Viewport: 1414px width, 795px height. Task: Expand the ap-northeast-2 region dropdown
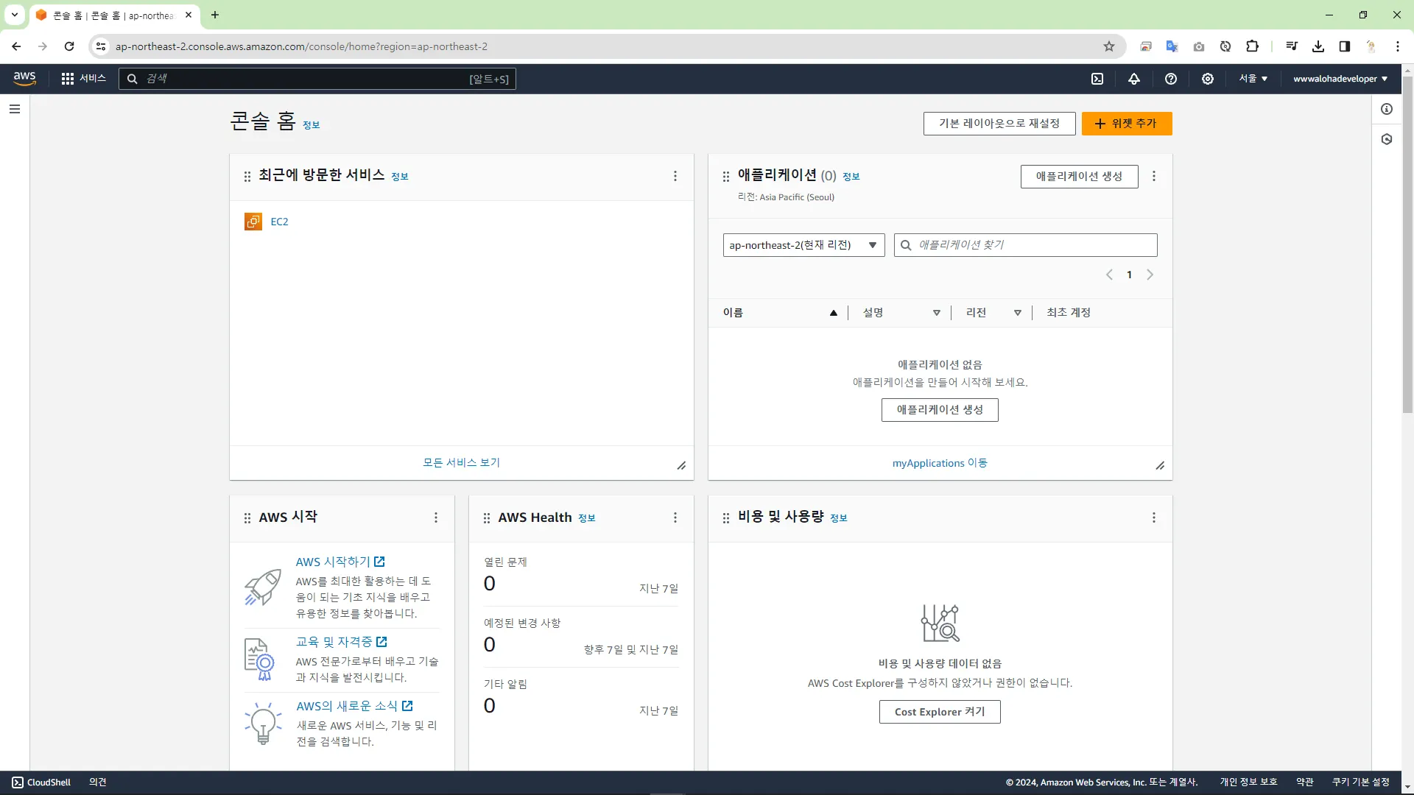click(x=803, y=245)
